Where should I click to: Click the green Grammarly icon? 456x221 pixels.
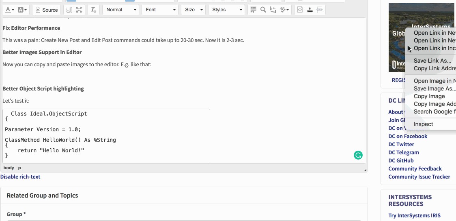[358, 155]
